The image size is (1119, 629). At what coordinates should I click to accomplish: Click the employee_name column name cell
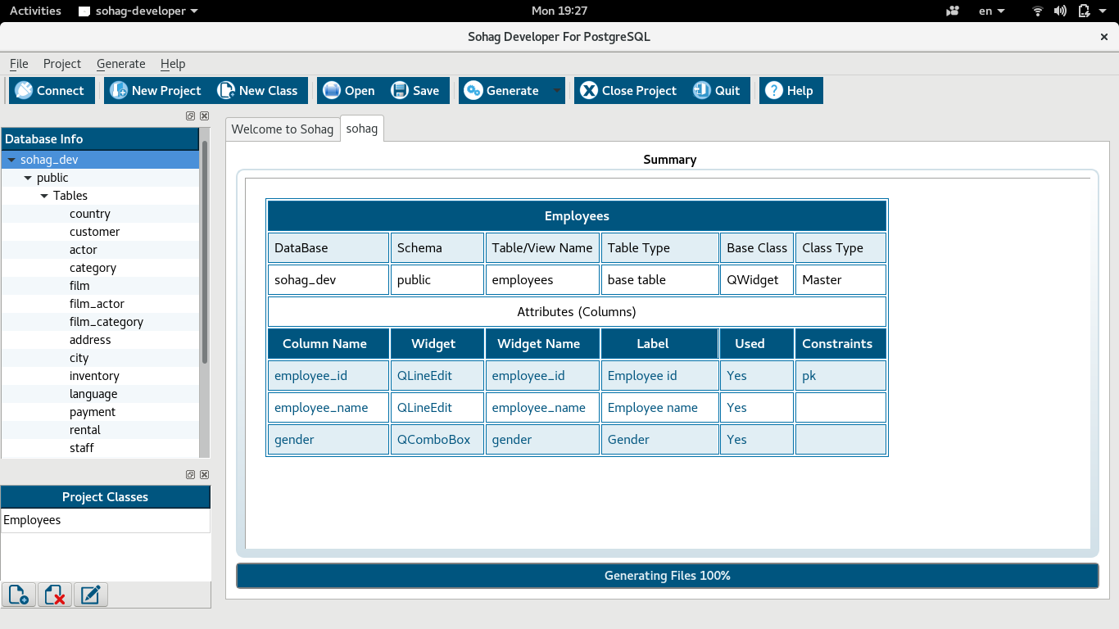[x=328, y=408]
